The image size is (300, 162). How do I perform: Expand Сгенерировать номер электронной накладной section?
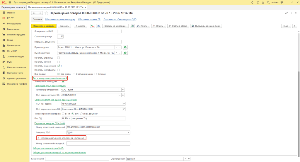38,138
